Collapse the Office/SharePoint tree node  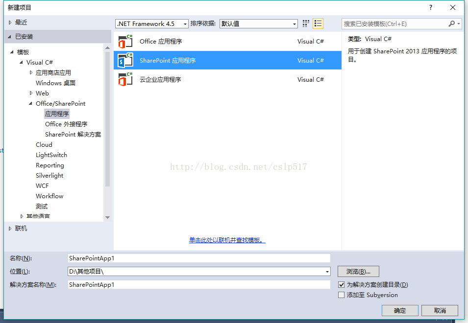click(x=30, y=103)
